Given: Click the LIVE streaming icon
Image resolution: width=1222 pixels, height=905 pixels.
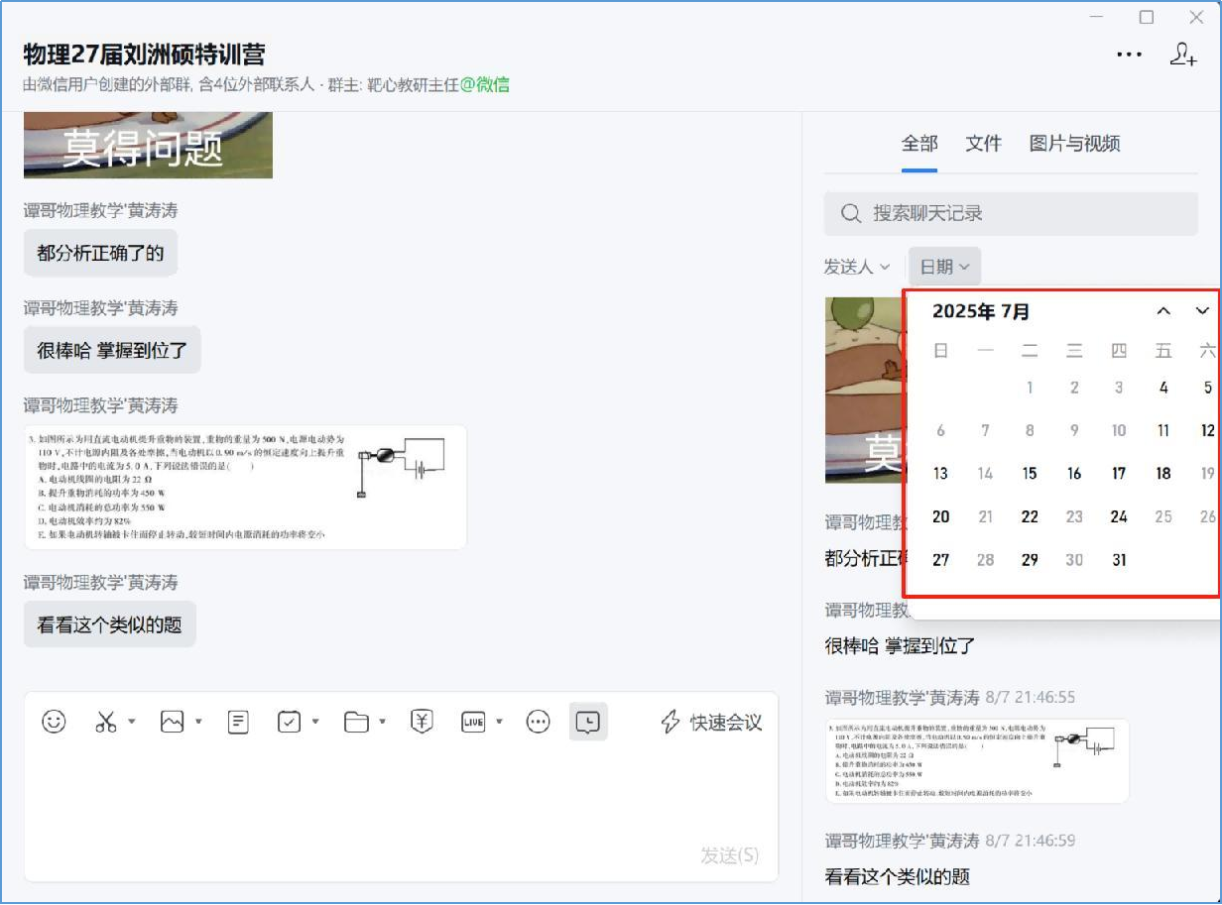Looking at the screenshot, I should 475,722.
